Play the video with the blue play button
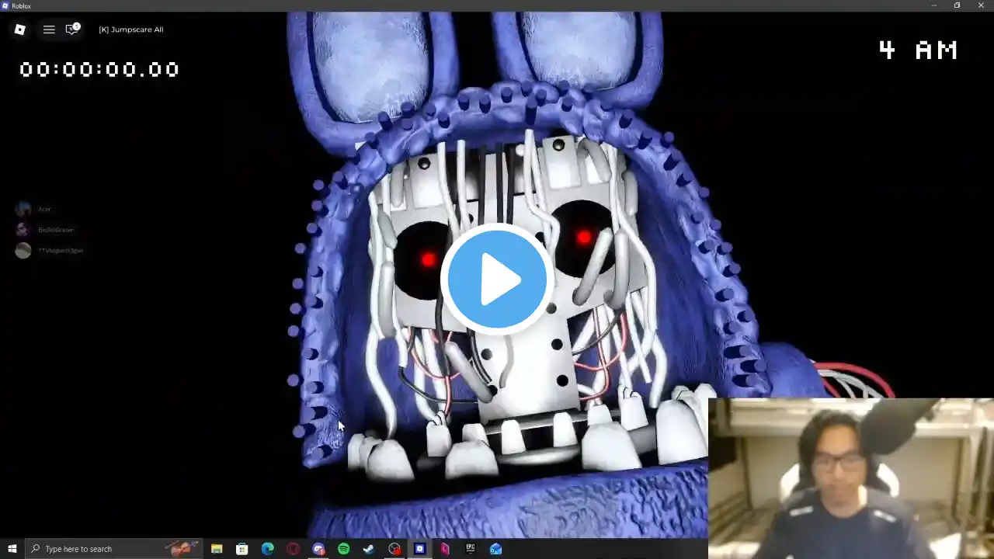This screenshot has height=559, width=994. pos(497,279)
